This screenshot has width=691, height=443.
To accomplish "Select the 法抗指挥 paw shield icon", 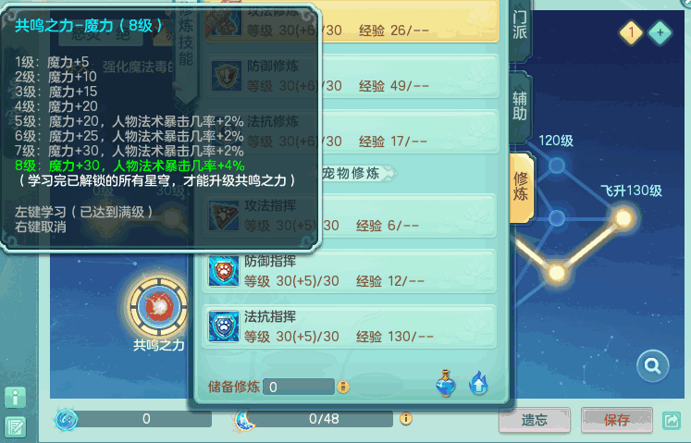I will [x=224, y=326].
